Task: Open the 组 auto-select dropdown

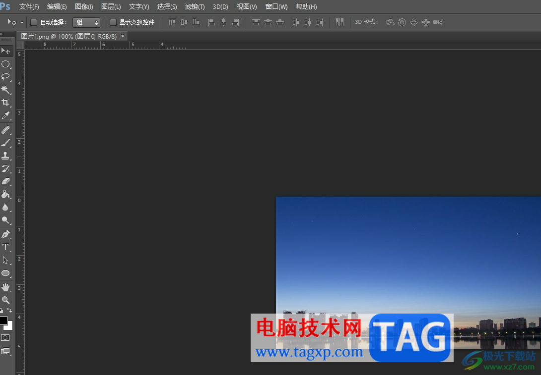Action: (x=86, y=22)
